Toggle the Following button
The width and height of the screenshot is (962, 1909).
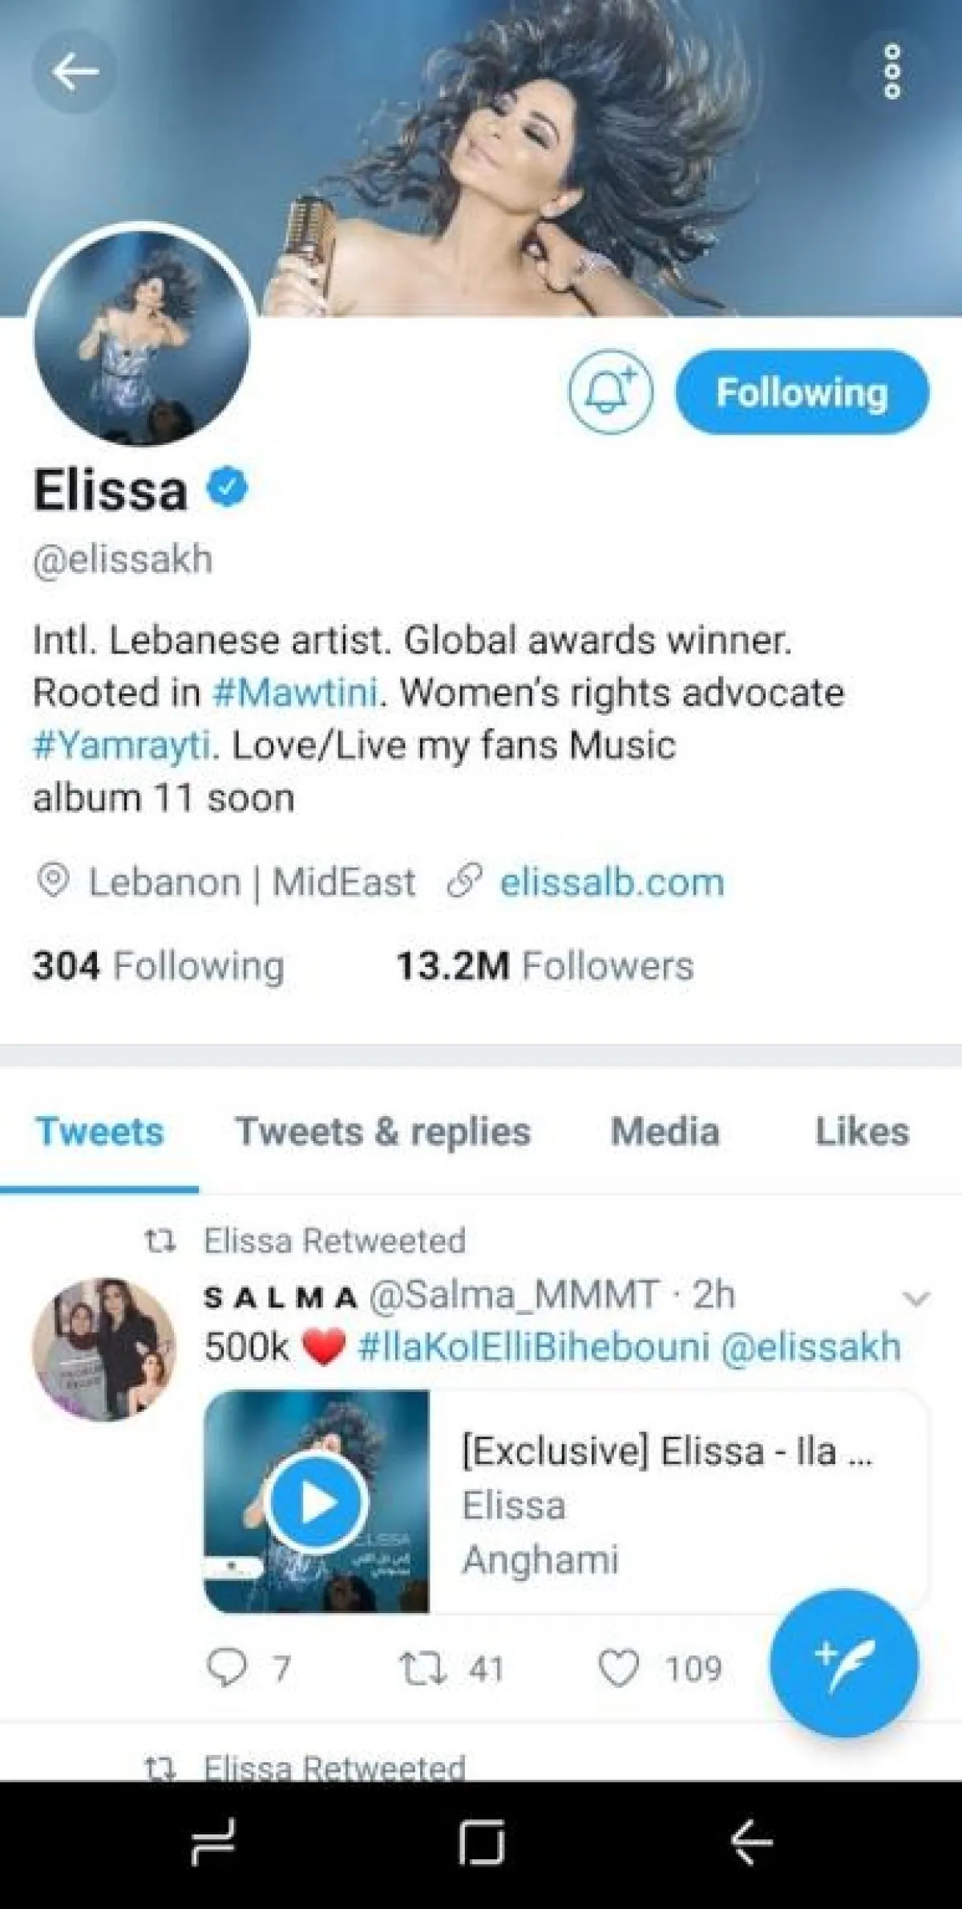click(x=802, y=392)
